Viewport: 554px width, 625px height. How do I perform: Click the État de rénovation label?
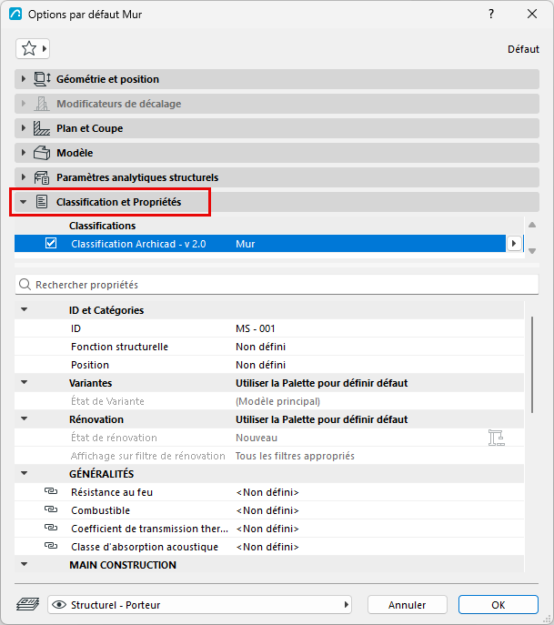[x=114, y=438]
